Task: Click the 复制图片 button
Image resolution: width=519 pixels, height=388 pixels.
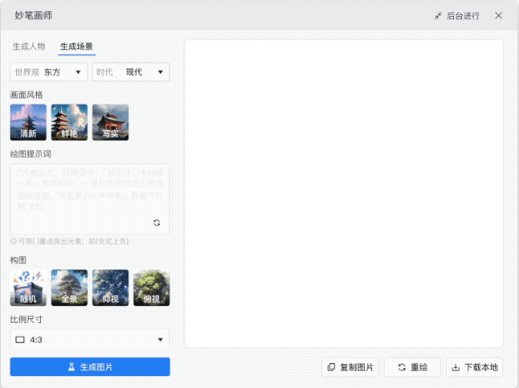Action: (351, 367)
